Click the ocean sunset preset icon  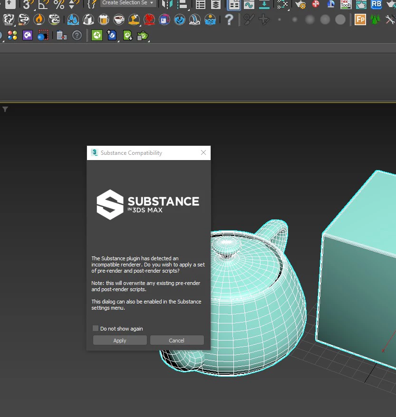[x=210, y=19]
